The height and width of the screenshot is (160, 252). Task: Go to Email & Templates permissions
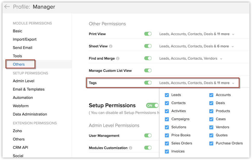pyautogui.click(x=29, y=89)
